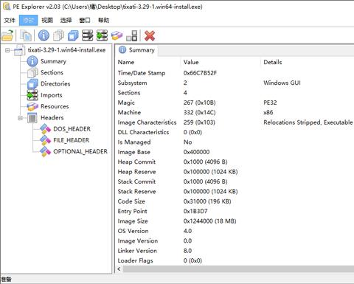
Task: Select OPTIONAL_HEADER in the tree
Action: (80, 151)
